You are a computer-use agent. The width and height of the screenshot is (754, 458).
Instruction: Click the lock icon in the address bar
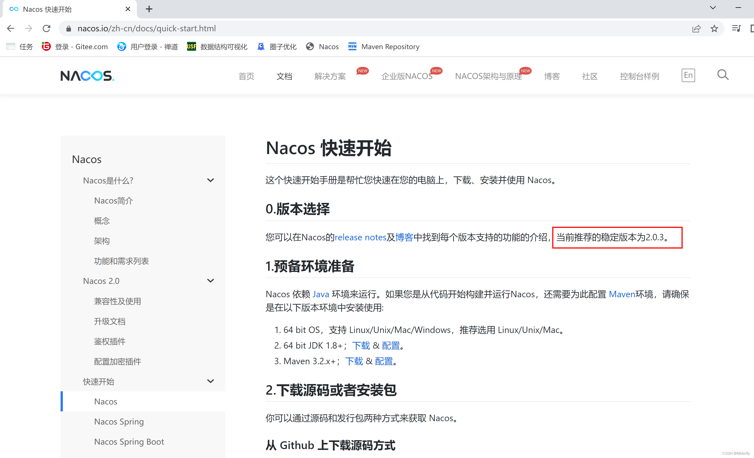coord(69,28)
